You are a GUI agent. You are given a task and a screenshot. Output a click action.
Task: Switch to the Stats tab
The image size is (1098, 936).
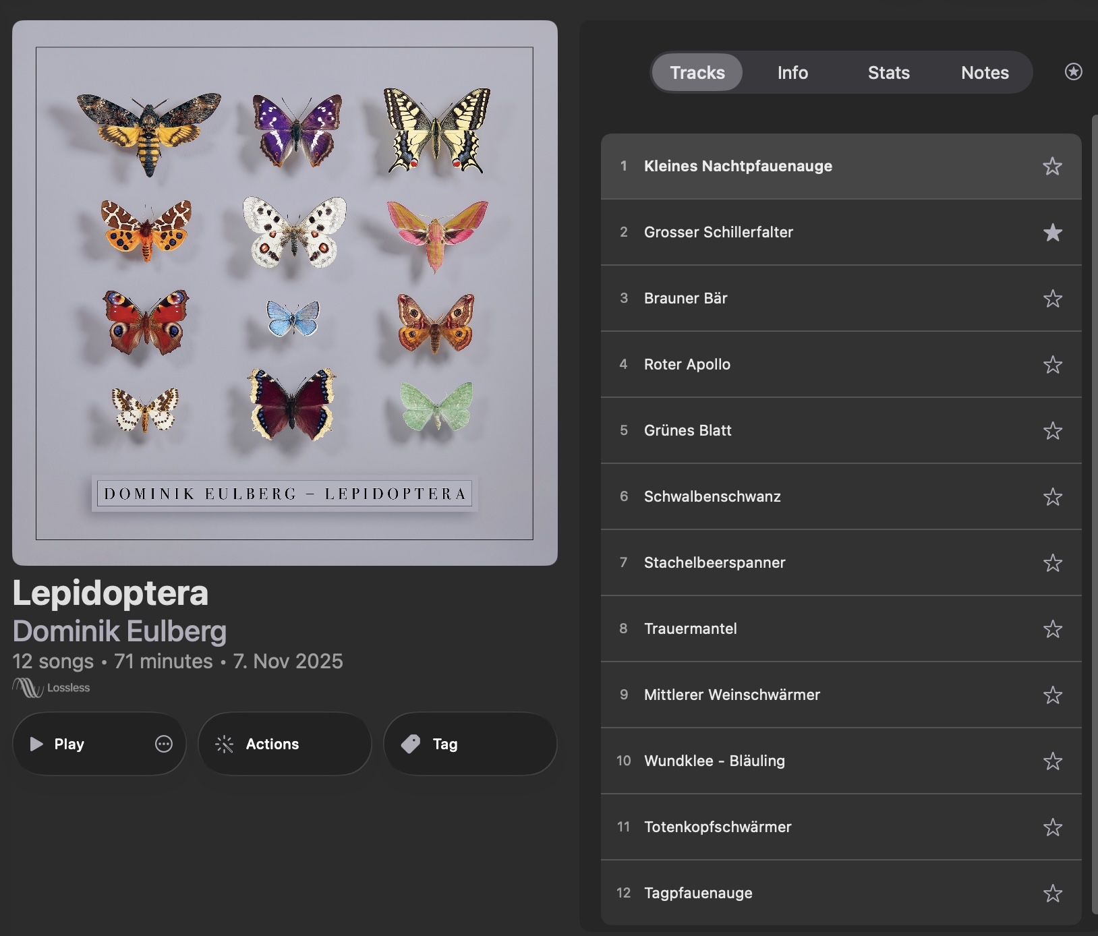(888, 72)
